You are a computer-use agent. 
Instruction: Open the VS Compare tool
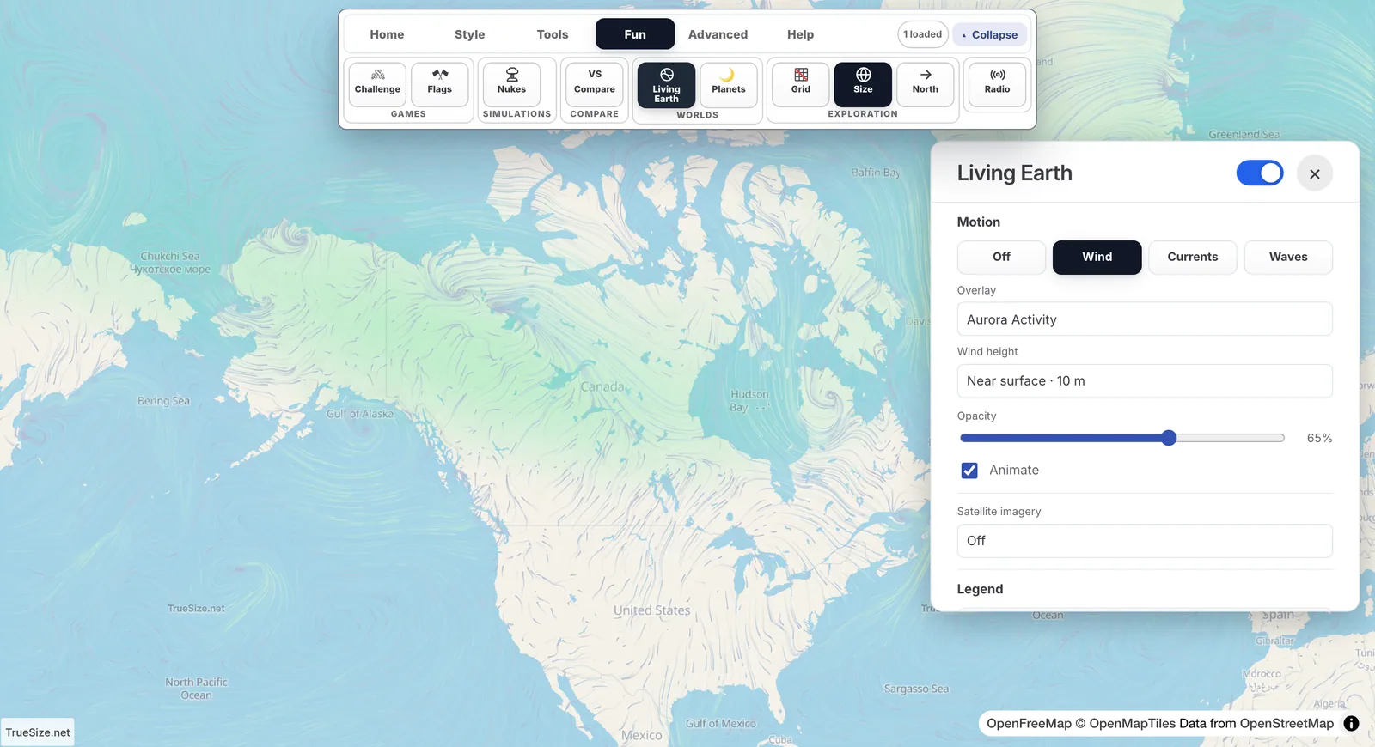(595, 83)
